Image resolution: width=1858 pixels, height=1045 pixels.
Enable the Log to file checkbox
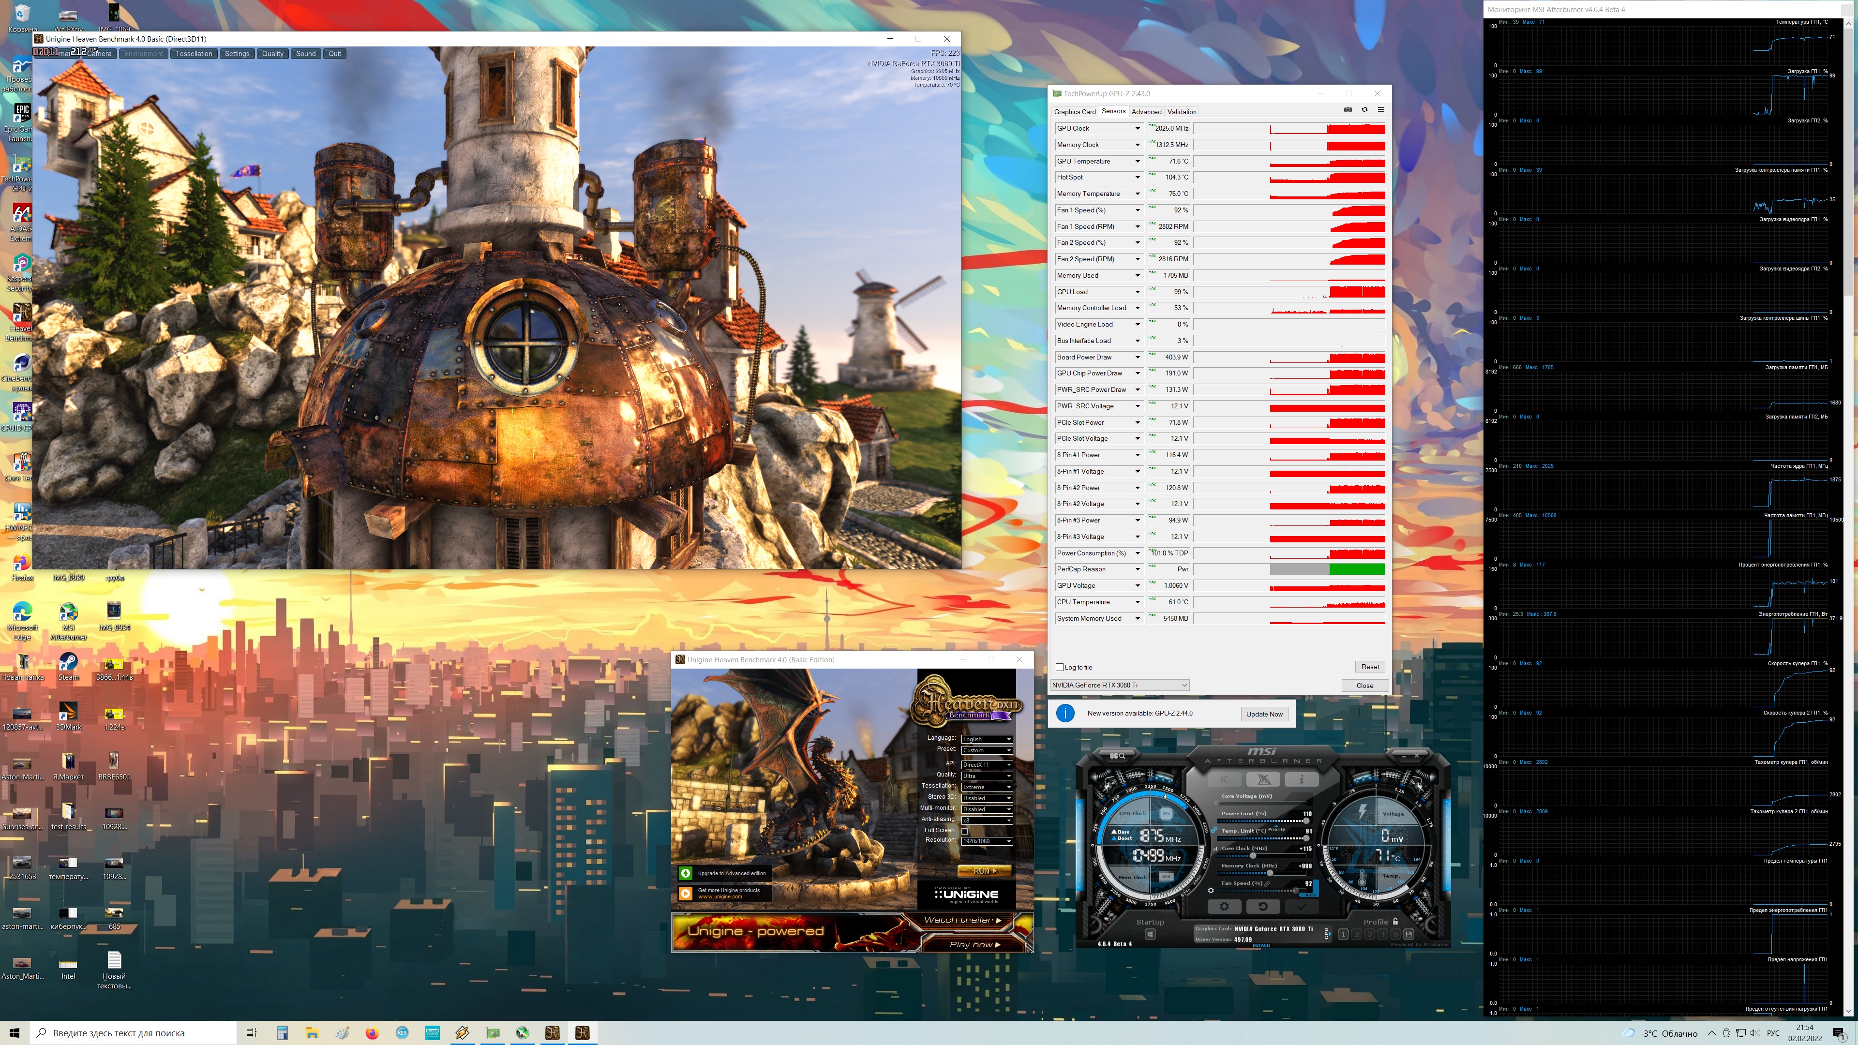pyautogui.click(x=1060, y=667)
